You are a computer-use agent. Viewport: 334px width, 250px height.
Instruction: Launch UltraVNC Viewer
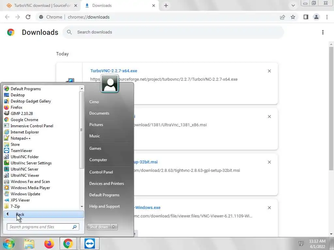[x=25, y=175]
